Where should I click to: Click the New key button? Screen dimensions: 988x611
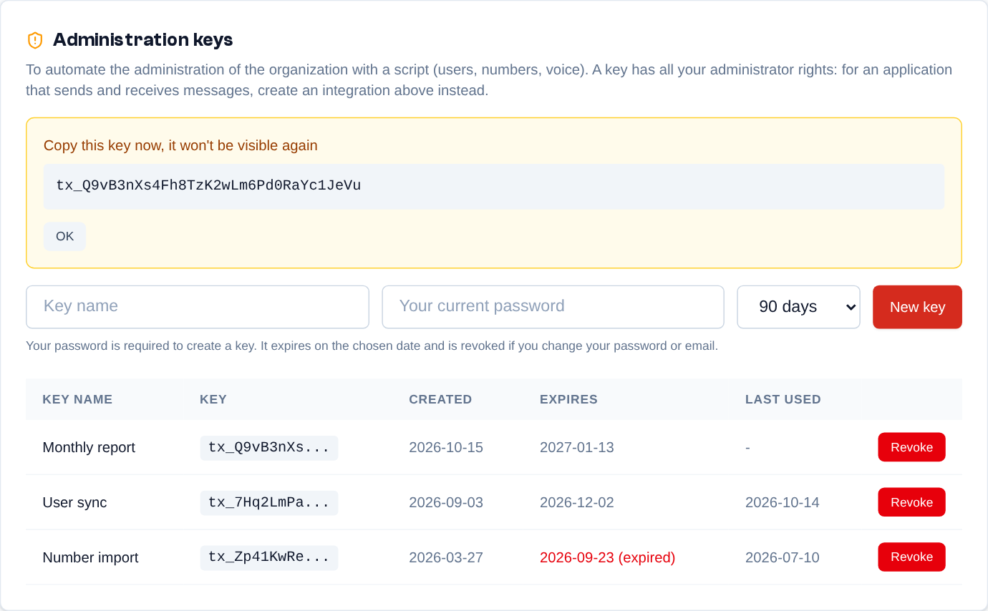coord(917,307)
